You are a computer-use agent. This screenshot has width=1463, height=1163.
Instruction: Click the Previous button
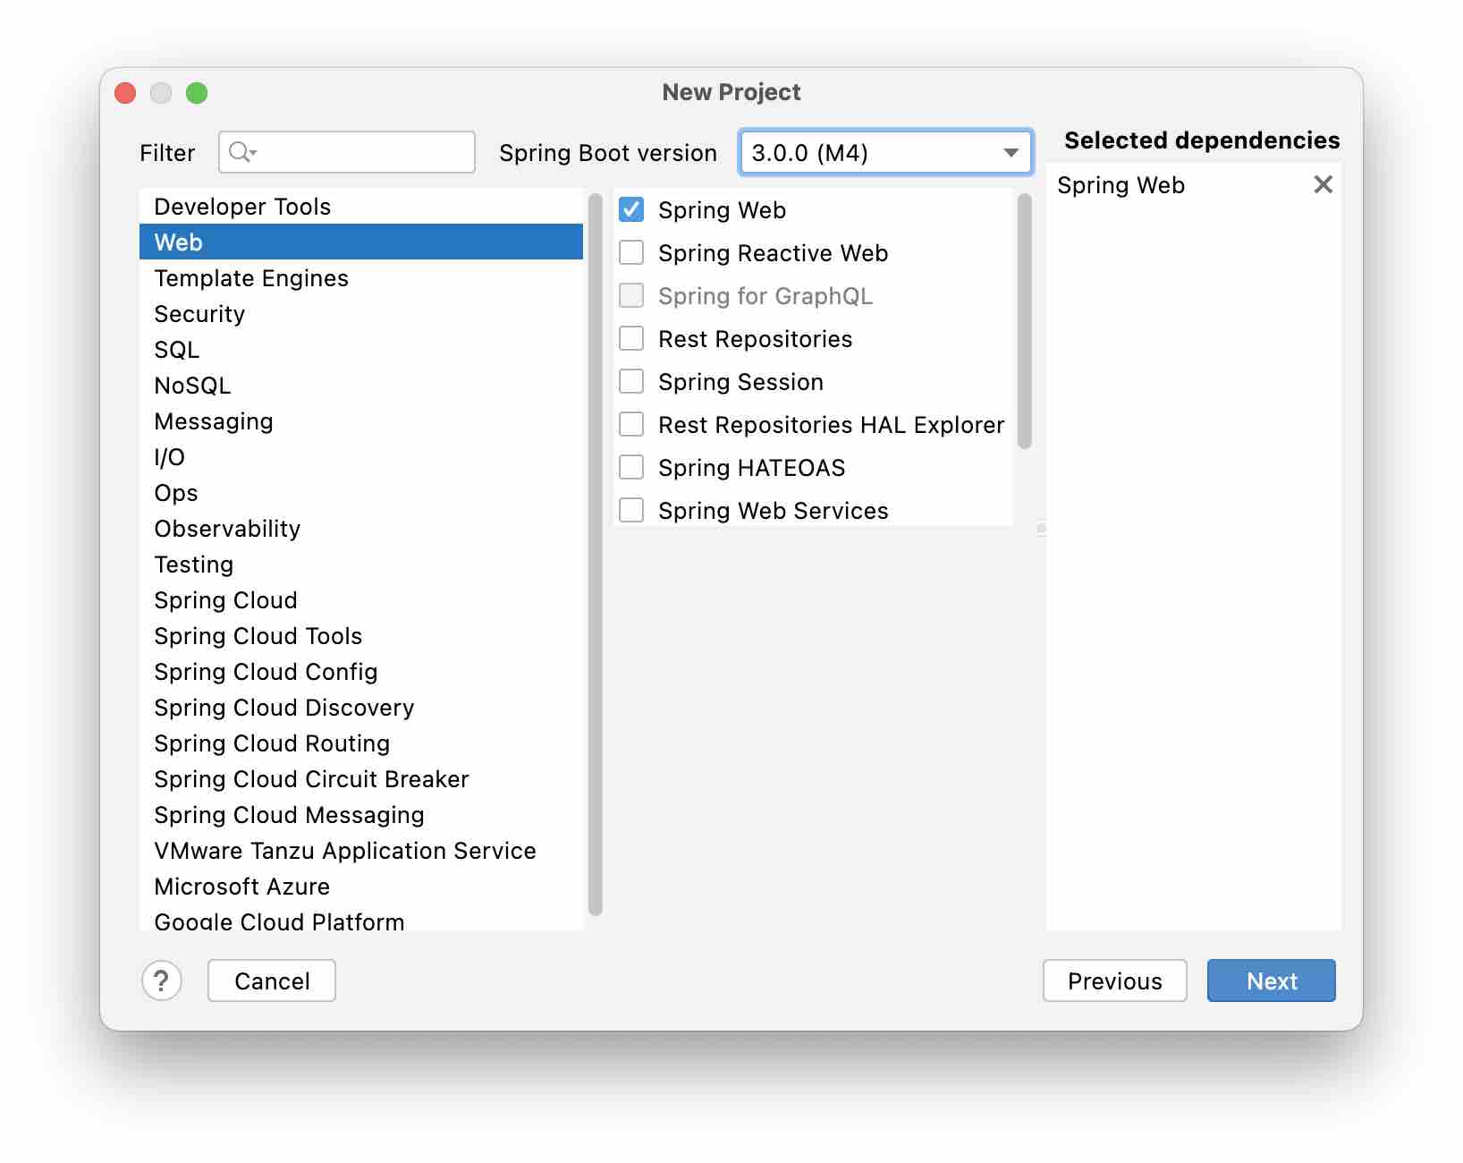[x=1114, y=980]
